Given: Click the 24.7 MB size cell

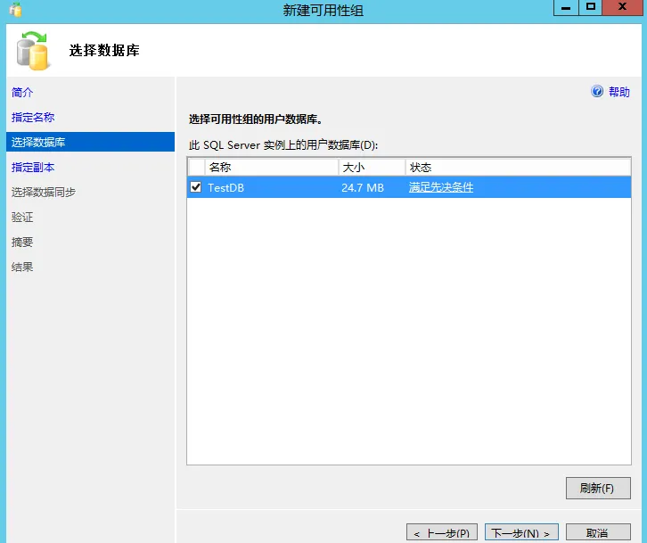Looking at the screenshot, I should (x=363, y=188).
